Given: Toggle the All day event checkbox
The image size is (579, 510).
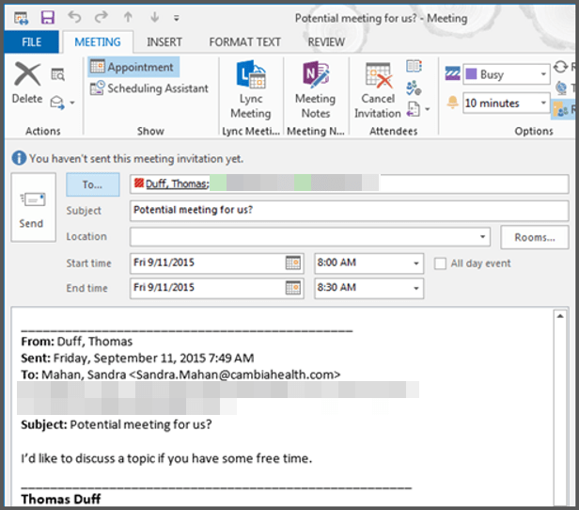Looking at the screenshot, I should coord(440,263).
